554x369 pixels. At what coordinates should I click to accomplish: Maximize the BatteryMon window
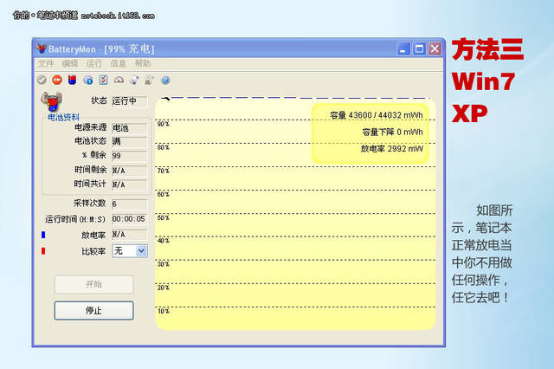(x=419, y=49)
